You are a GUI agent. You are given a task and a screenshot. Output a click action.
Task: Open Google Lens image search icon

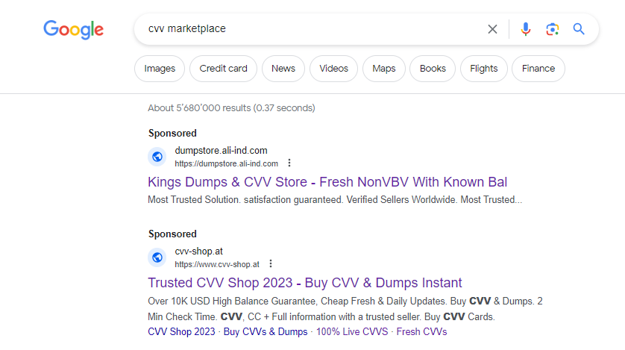(553, 29)
